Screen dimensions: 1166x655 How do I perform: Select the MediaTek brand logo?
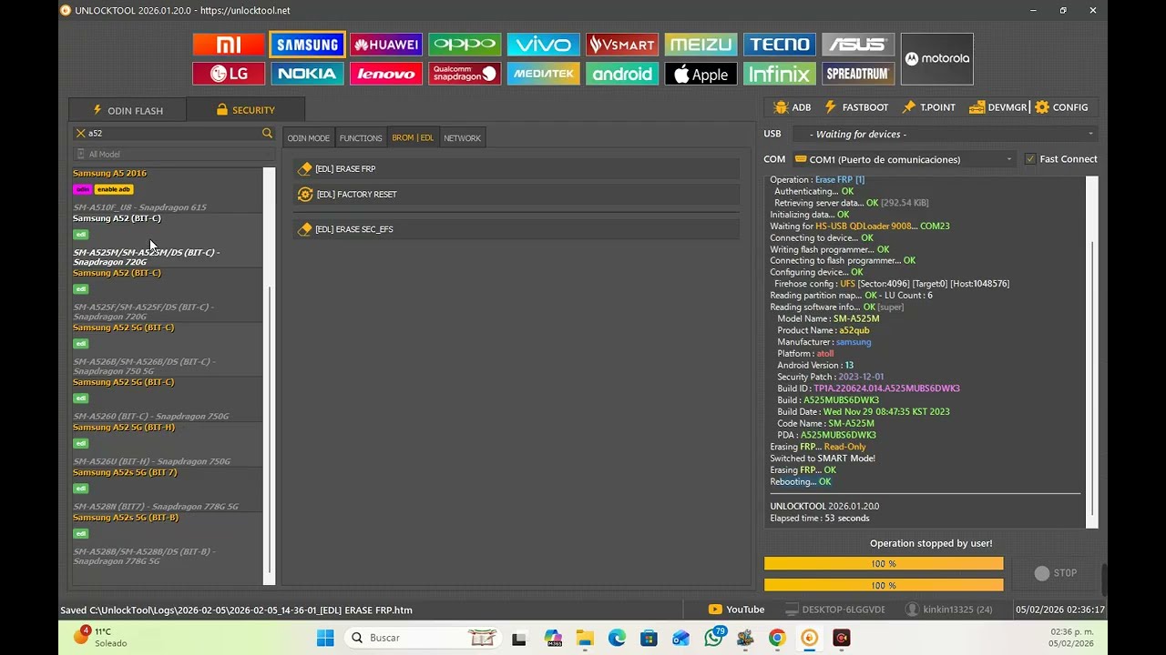coord(544,74)
